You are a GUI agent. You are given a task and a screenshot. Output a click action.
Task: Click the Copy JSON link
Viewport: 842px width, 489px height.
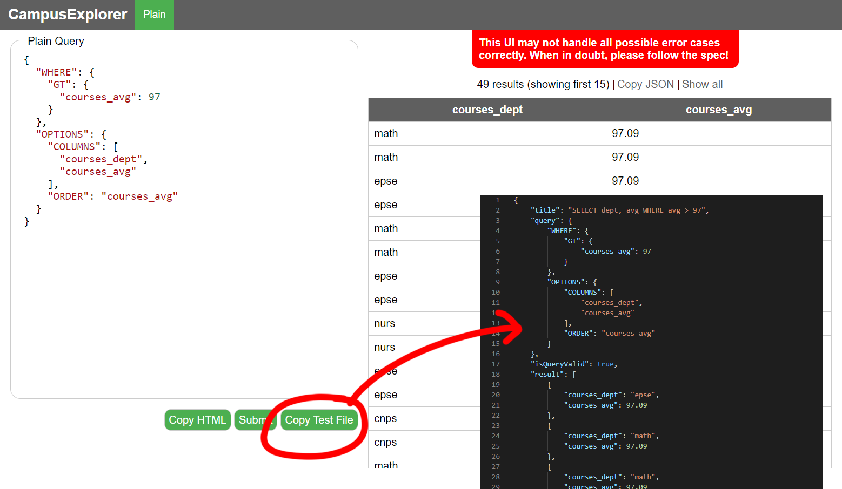[x=645, y=84]
